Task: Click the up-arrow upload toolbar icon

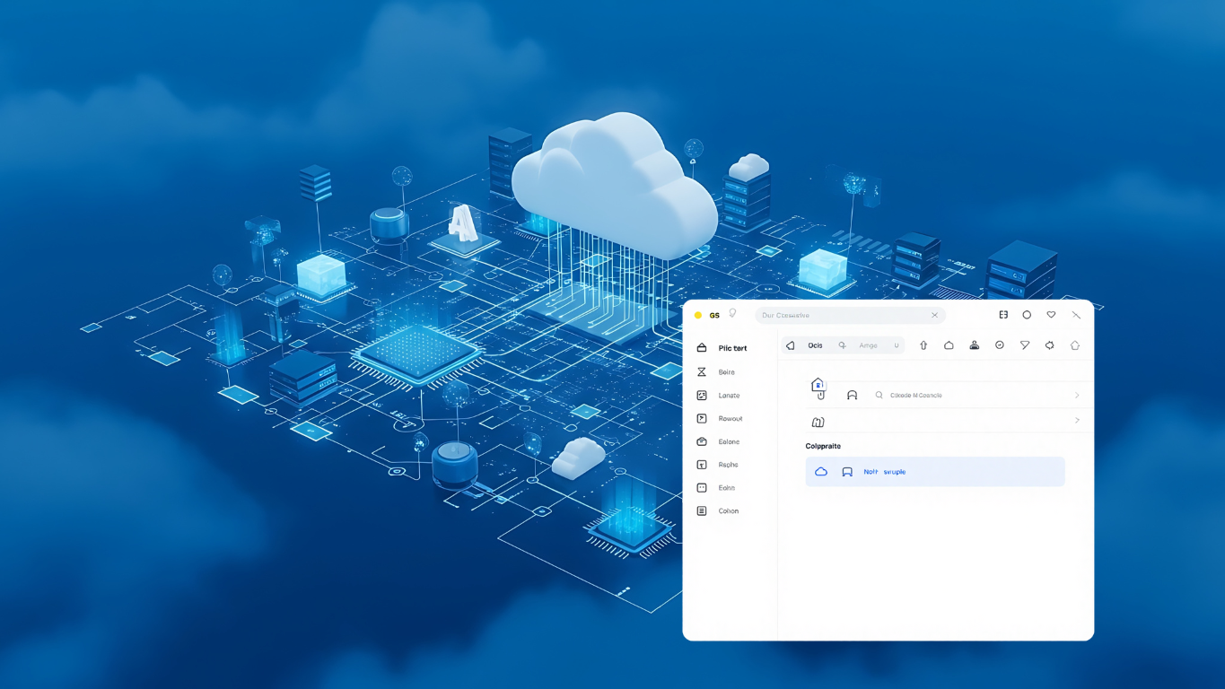Action: pos(923,345)
